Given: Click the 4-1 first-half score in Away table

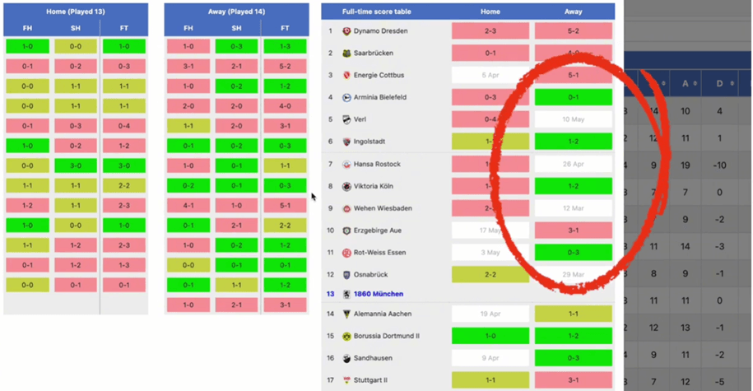Looking at the screenshot, I should (x=188, y=205).
